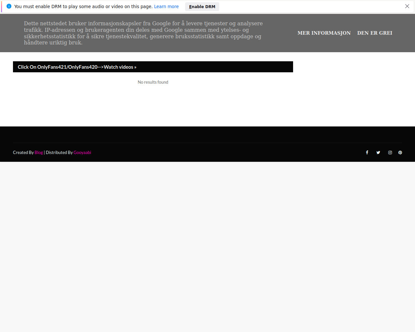Open the OnlyFans421 Watch videos link

click(77, 67)
